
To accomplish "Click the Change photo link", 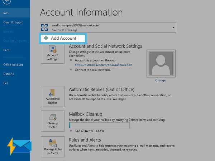I will [x=161, y=80].
